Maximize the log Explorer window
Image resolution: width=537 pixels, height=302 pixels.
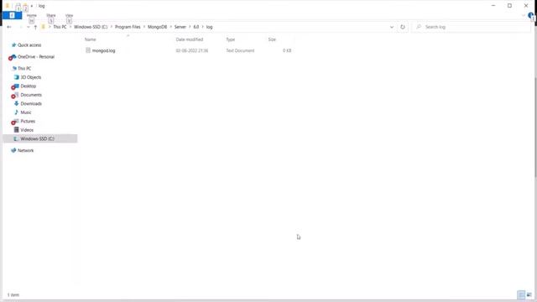(509, 6)
